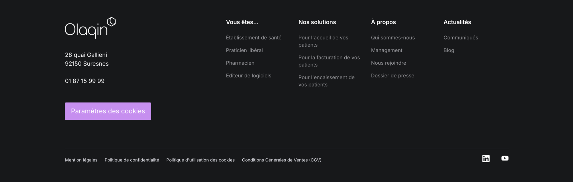Open Conditions Générales de Ventes (CGV)
Screen dimensions: 573x182
coord(281,160)
